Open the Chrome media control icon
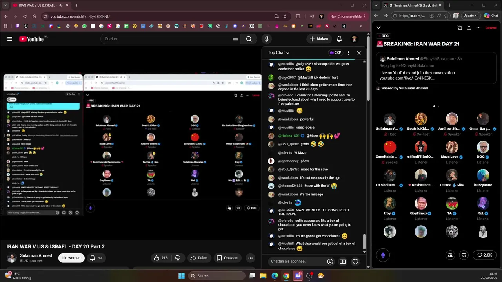 point(312,16)
